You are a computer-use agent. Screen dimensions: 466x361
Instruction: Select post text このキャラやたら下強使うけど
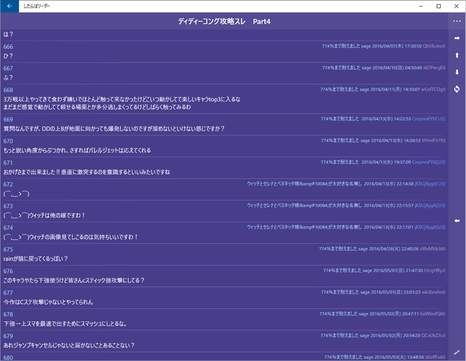click(74, 280)
